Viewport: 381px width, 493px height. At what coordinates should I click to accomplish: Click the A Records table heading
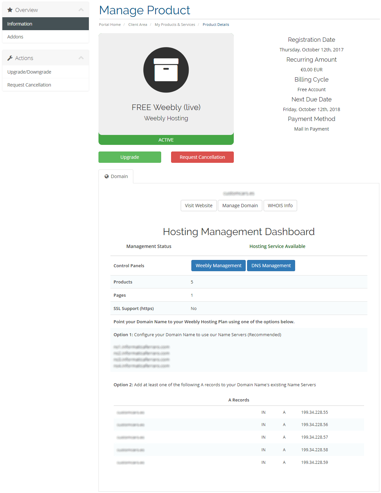pyautogui.click(x=239, y=400)
